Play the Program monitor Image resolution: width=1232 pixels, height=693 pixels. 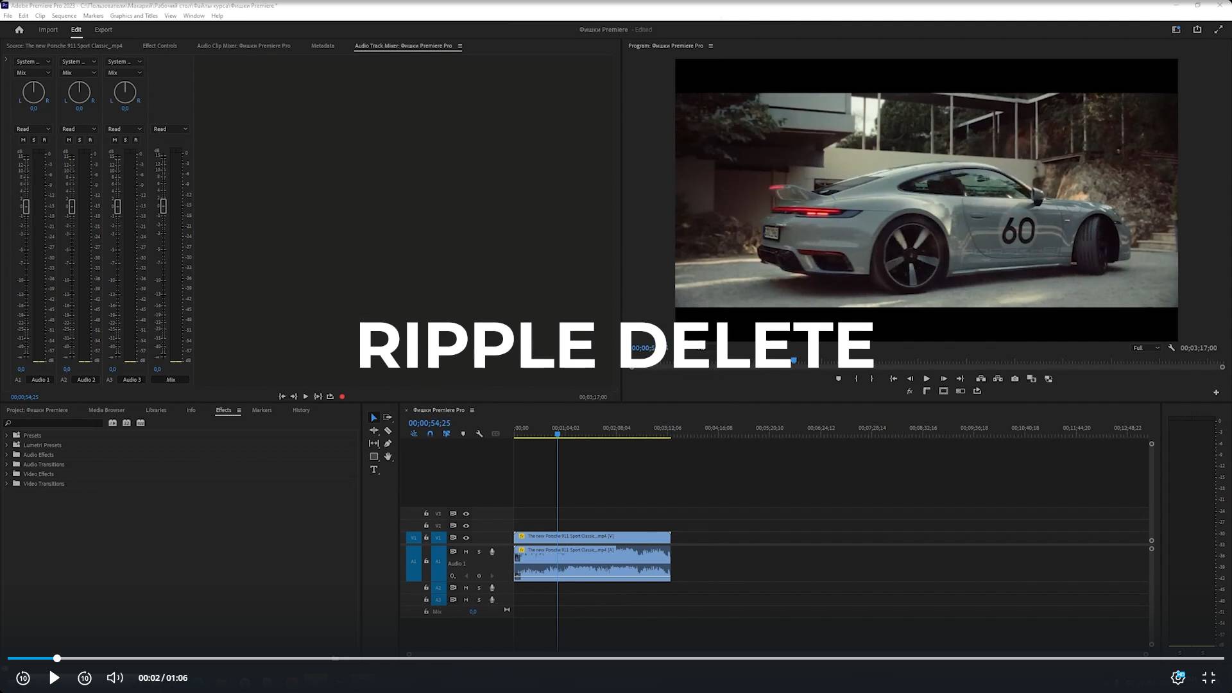coord(927,379)
